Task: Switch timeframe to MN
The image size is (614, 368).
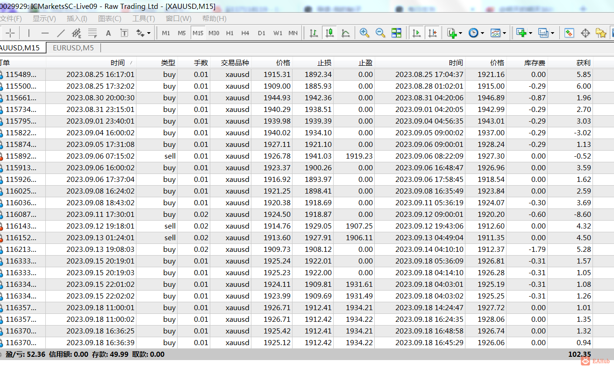Action: tap(293, 33)
